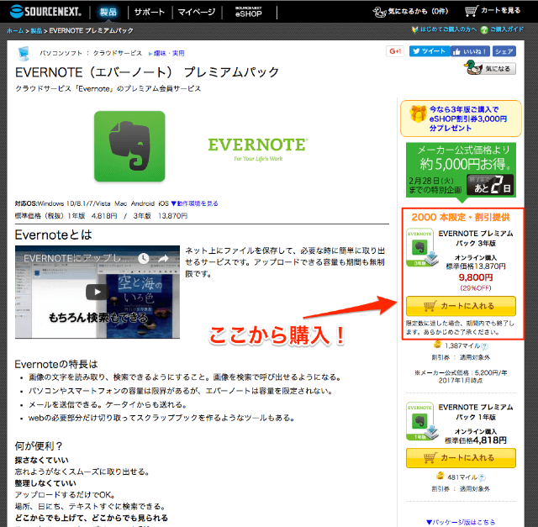Open the 製品 menu tab
Screen dimensions: 538x527
pyautogui.click(x=108, y=13)
